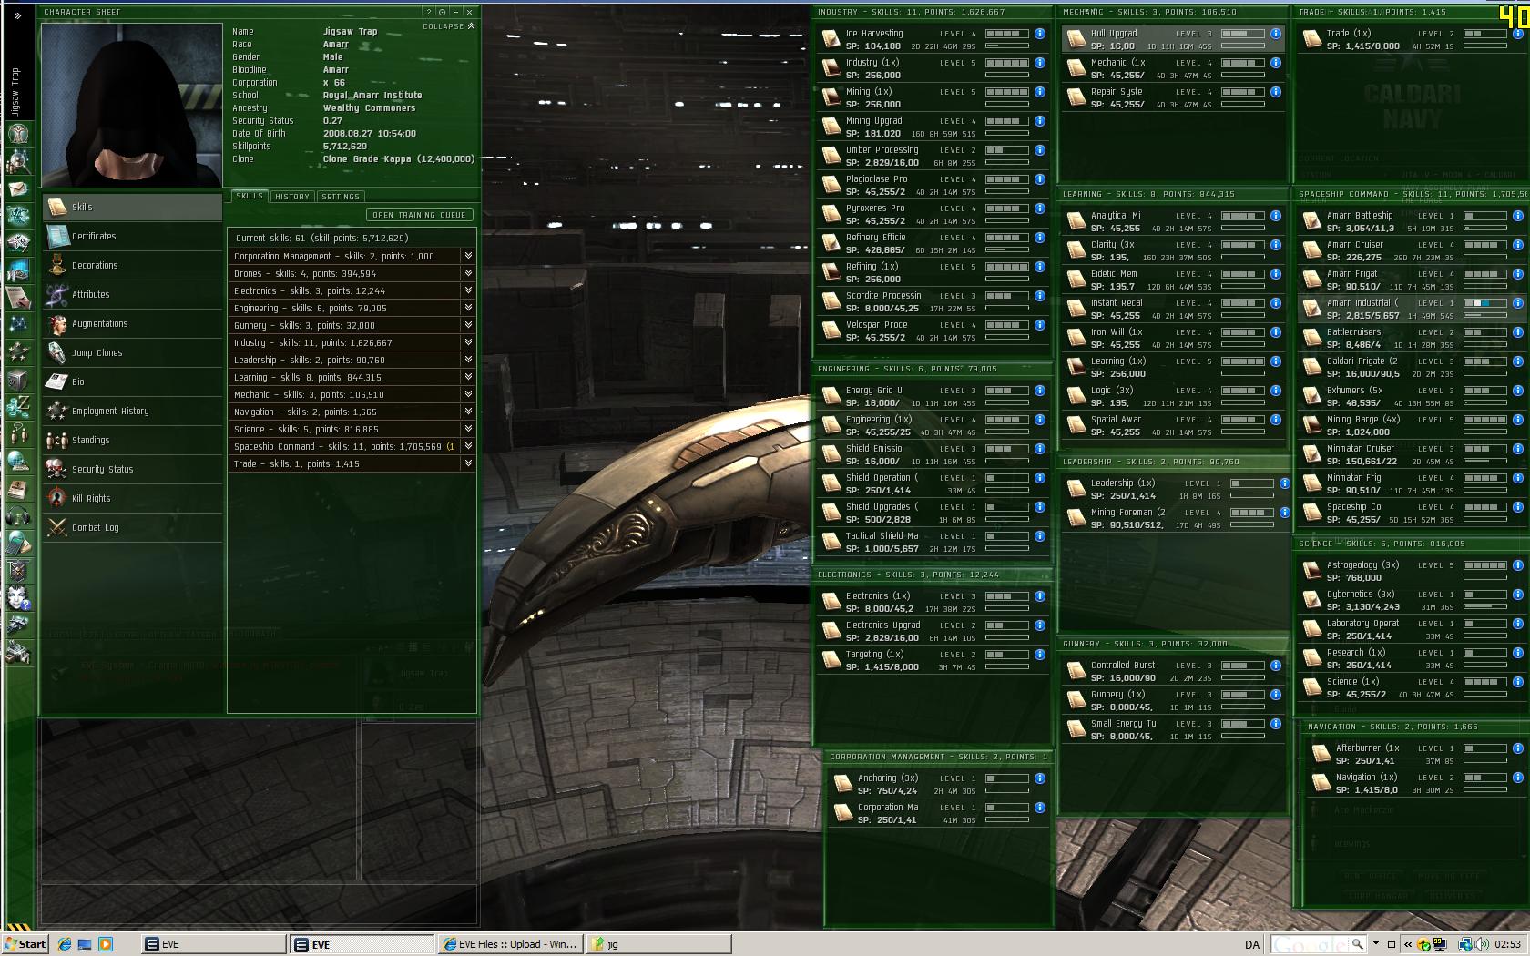Click the Logic skill book icon

point(1076,396)
